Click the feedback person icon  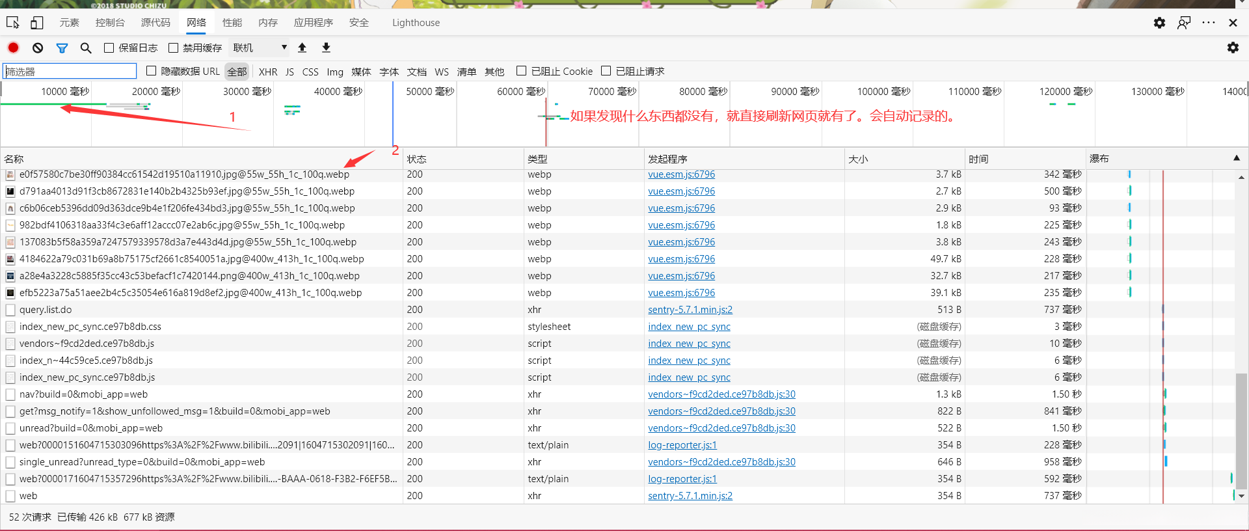pos(1184,23)
